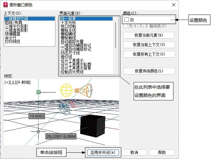Click the AutoCAD logo icon in title bar
Image resolution: width=211 pixels, height=159 pixels.
5,5
